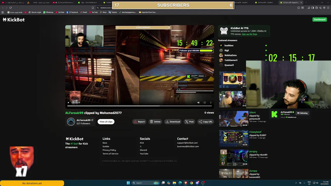
Task: Open Gmail bookmark
Action: pos(83,12)
